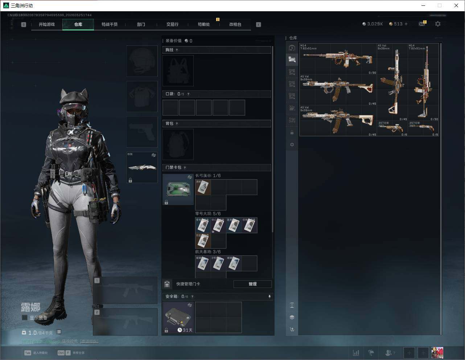Screen dimensions: 465x360
Task: Select the empty pistol slot
Action: [142, 132]
